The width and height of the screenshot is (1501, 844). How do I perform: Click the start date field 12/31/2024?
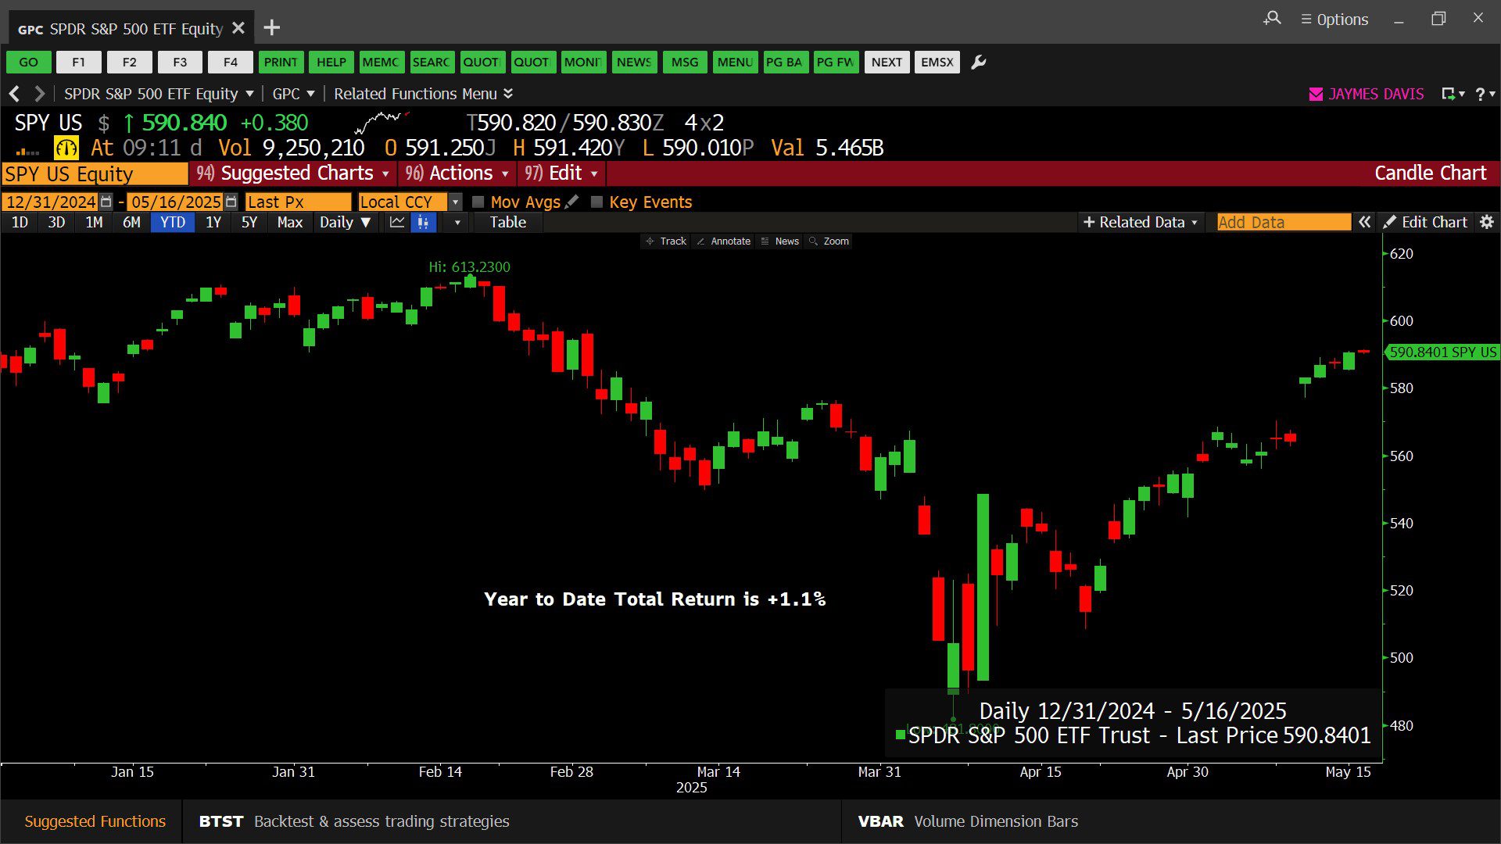pos(50,202)
